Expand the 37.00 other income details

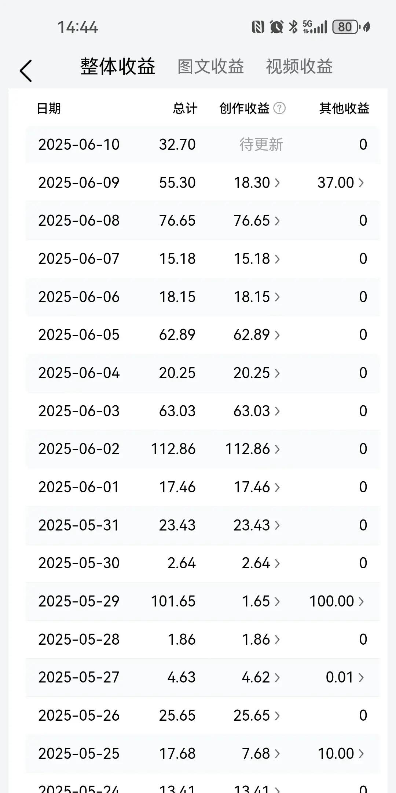[341, 183]
